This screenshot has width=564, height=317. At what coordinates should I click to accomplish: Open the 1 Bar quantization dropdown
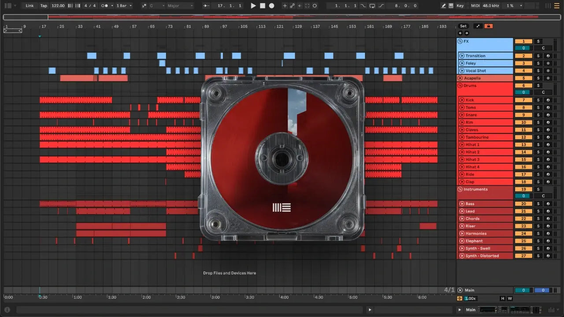tap(124, 6)
